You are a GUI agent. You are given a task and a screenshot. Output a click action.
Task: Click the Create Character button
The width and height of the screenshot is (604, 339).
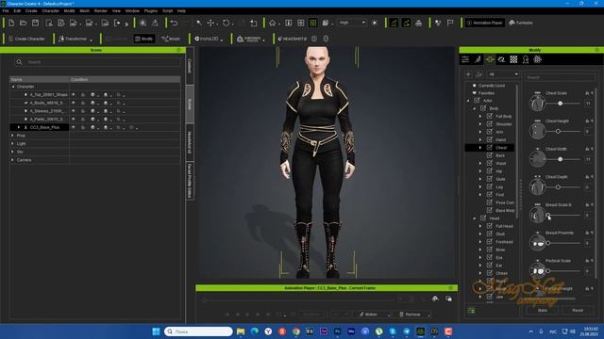(26, 39)
